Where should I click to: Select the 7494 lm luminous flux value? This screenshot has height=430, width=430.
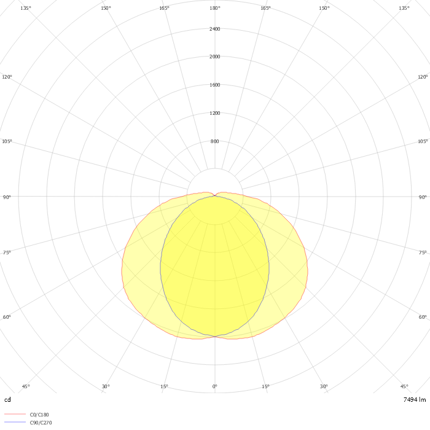click(x=415, y=399)
